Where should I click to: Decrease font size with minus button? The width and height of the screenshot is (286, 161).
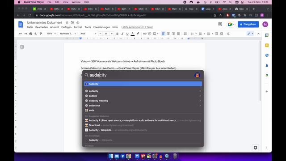(x=100, y=34)
